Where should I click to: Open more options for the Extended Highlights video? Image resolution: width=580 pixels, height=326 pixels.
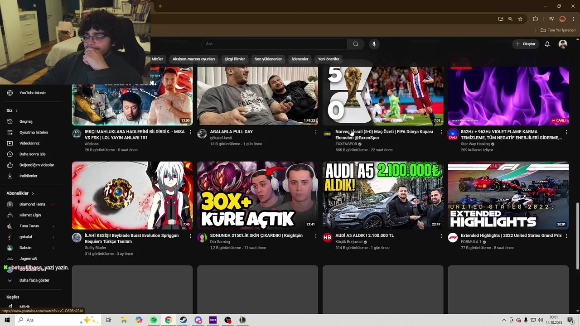[x=566, y=236]
